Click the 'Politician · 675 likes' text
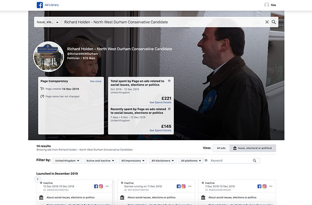This screenshot has width=312, height=205. coord(81,58)
